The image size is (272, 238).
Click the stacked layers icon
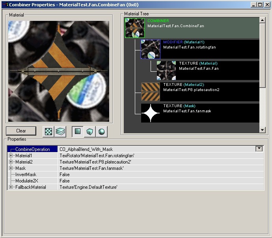(60, 131)
